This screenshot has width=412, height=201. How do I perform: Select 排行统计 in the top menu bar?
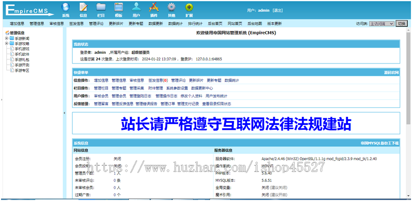coord(195,24)
